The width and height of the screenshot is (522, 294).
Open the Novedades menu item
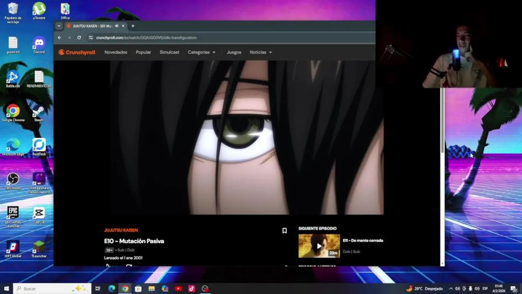116,52
